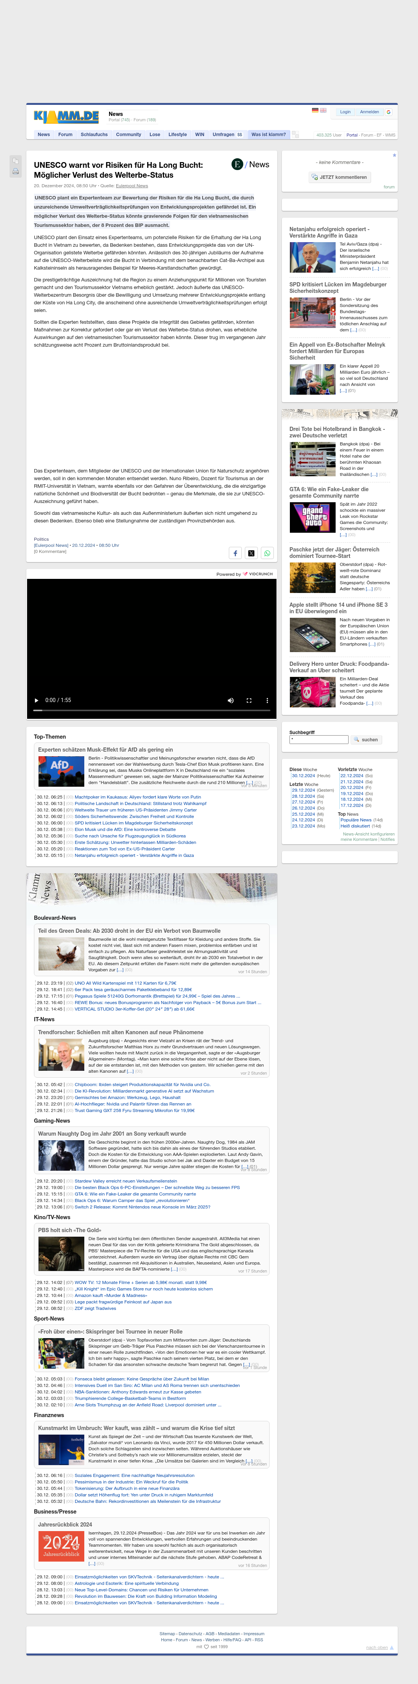The width and height of the screenshot is (418, 1684).
Task: Open the Schlaufuchs menu item
Action: click(94, 135)
